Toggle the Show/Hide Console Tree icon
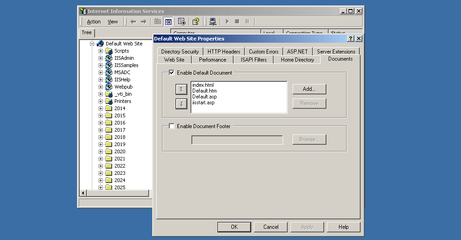The height and width of the screenshot is (240, 461). [168, 22]
